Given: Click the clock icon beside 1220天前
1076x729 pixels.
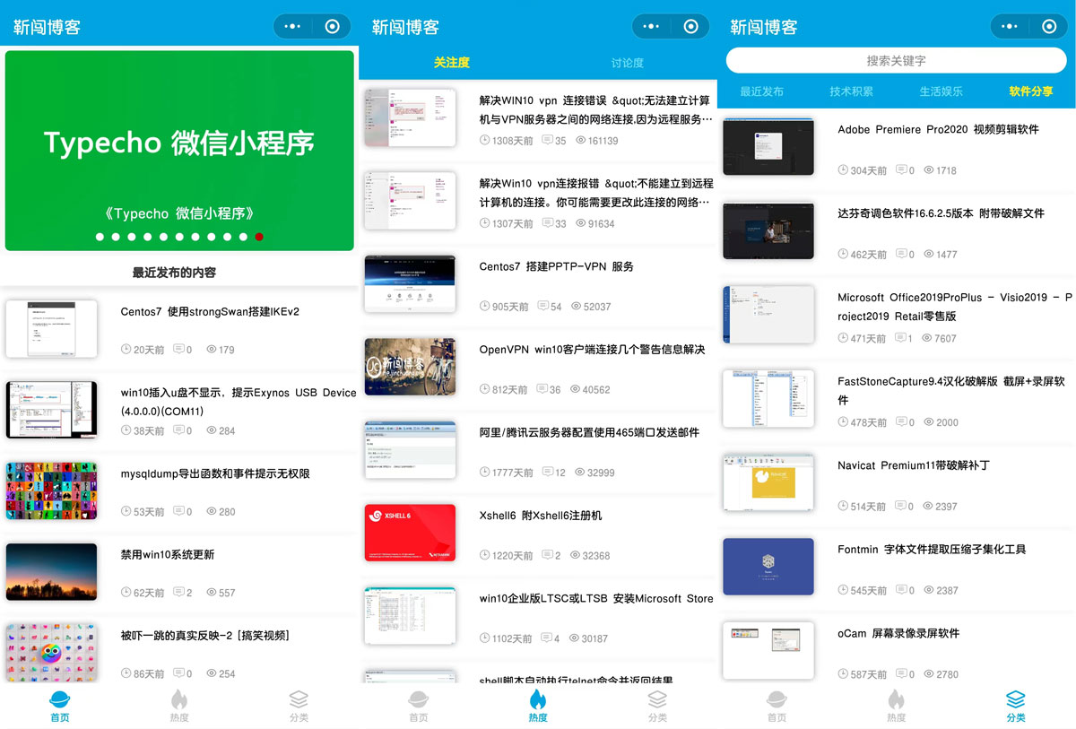Looking at the screenshot, I should click(485, 555).
